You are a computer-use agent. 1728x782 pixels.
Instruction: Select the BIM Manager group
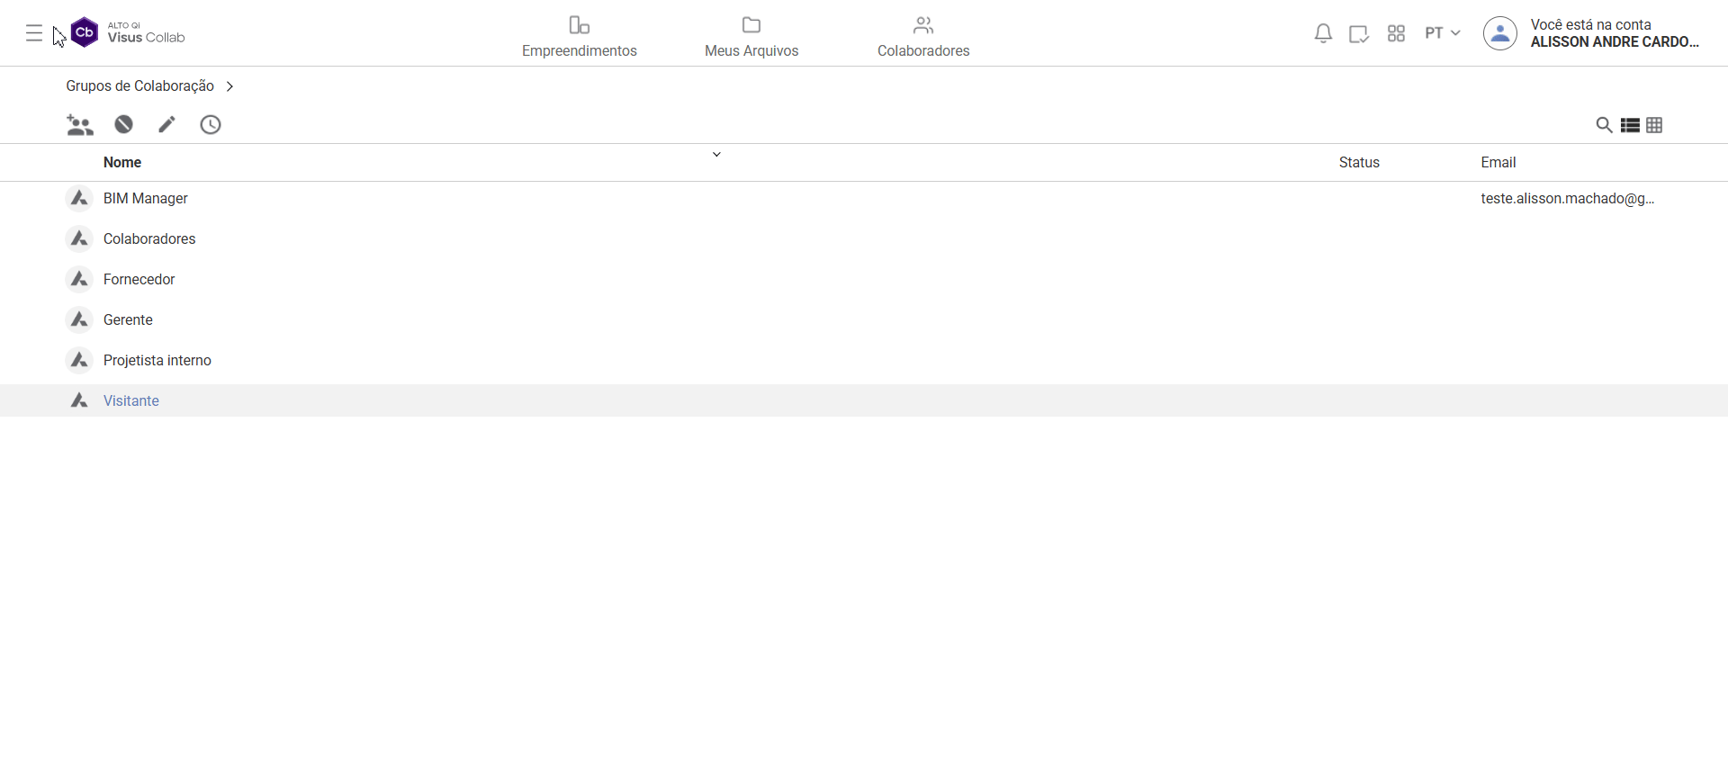146,198
